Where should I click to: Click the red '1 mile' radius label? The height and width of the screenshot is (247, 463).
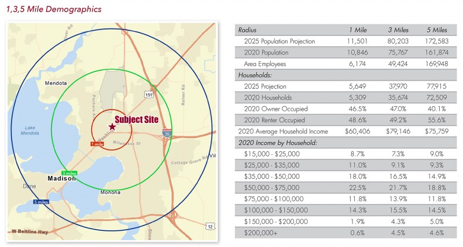97,144
